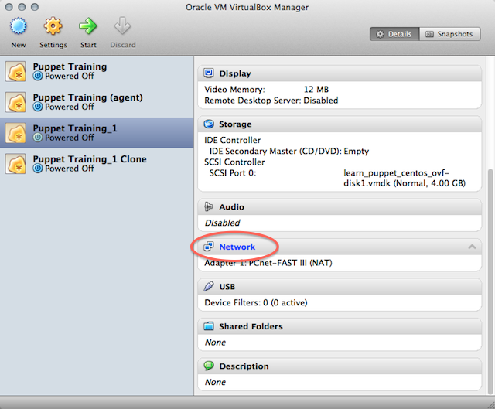Viewport: 495px width, 409px height.
Task: Click the Puppet Training VM OS icon
Action: (x=15, y=71)
